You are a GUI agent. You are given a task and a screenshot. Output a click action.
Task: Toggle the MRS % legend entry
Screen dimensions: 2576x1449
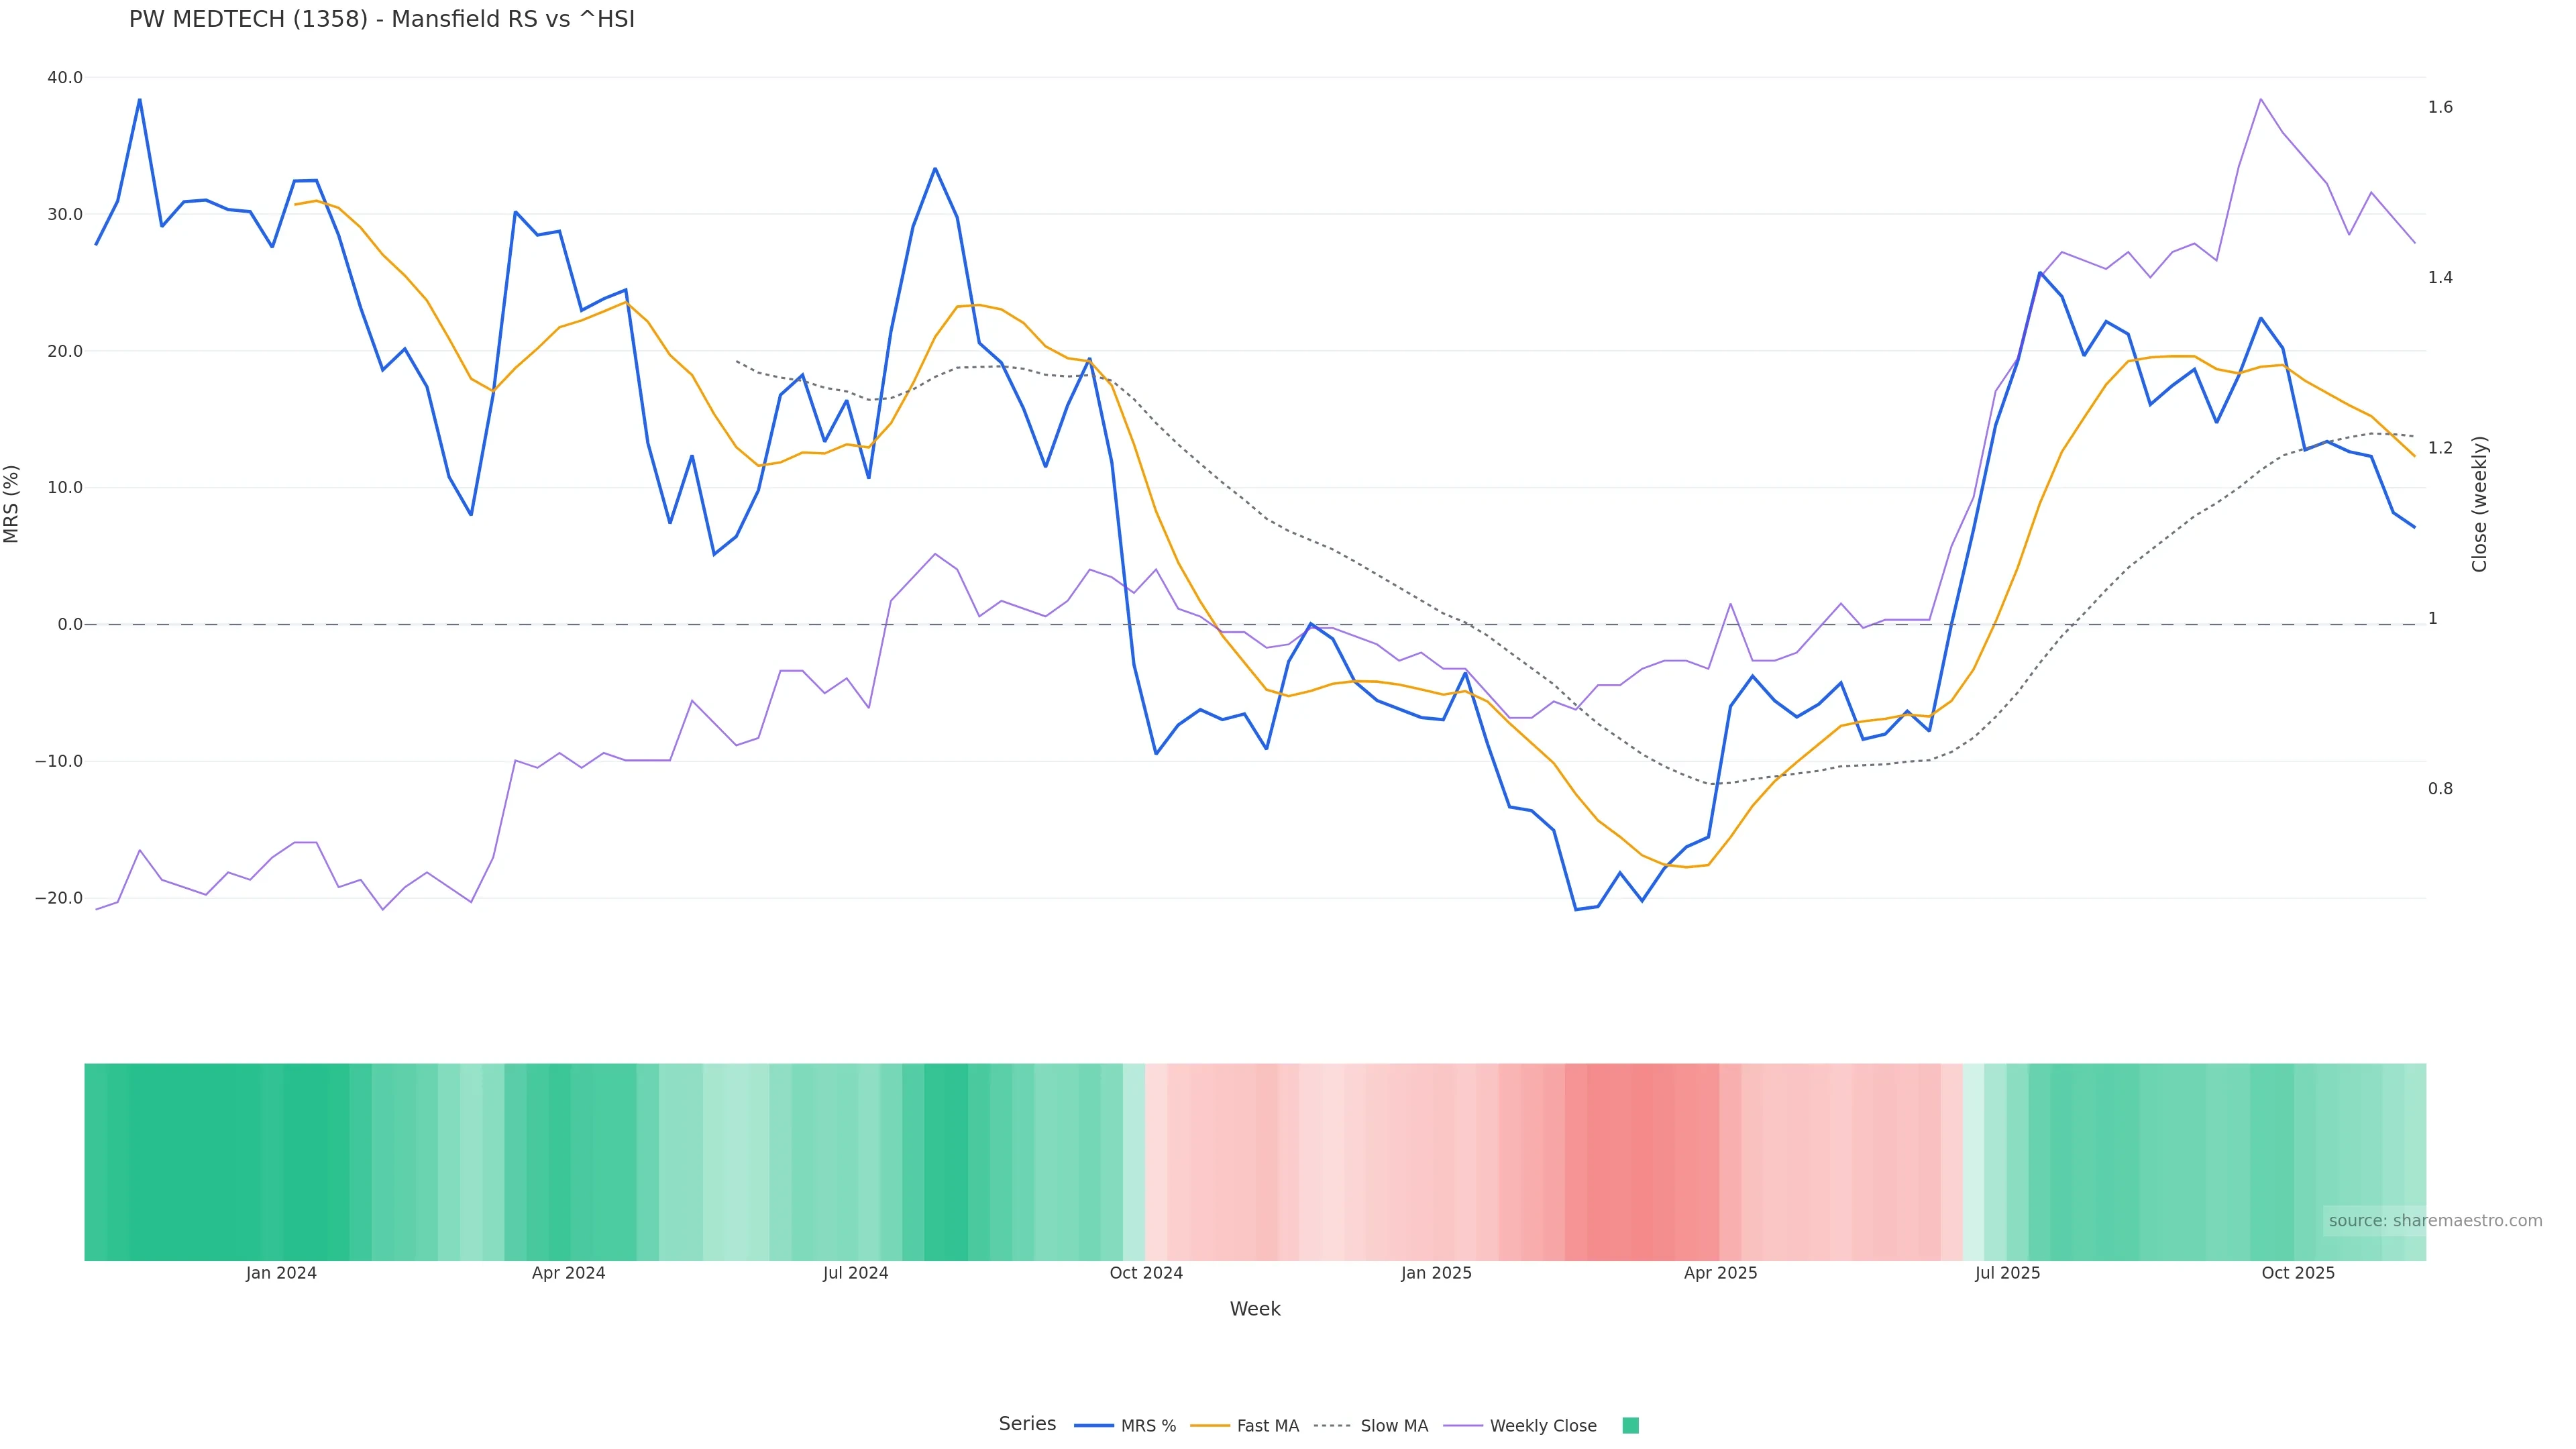(x=1147, y=1425)
